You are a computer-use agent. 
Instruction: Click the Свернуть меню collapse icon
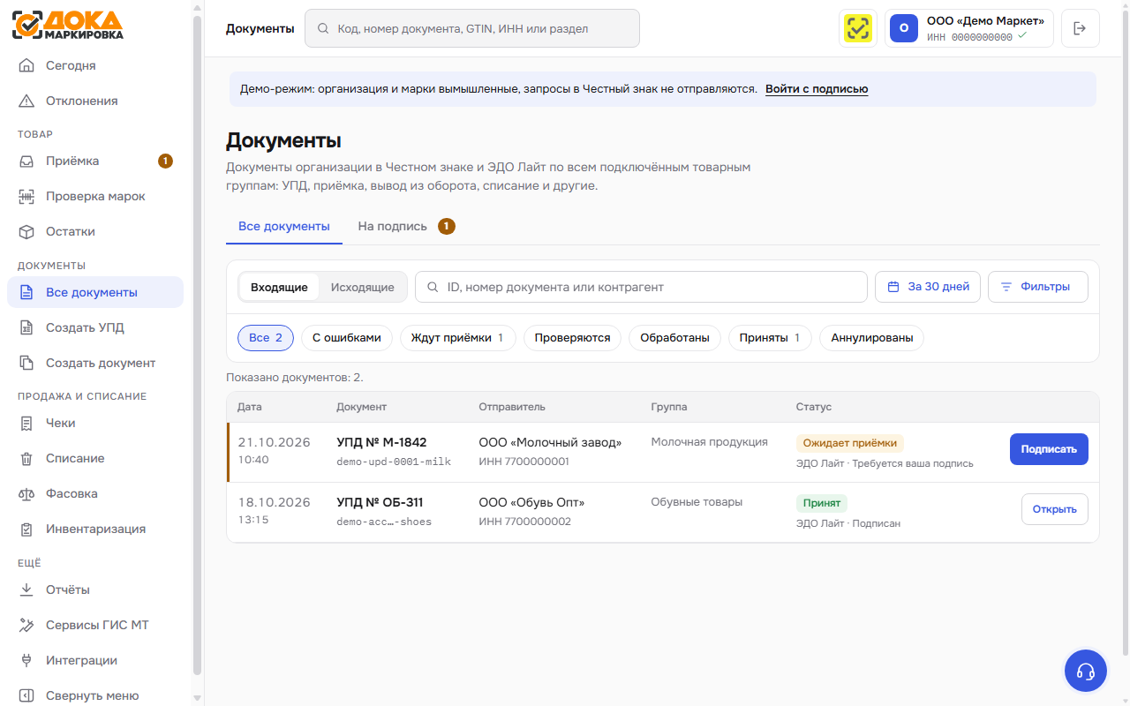point(26,695)
